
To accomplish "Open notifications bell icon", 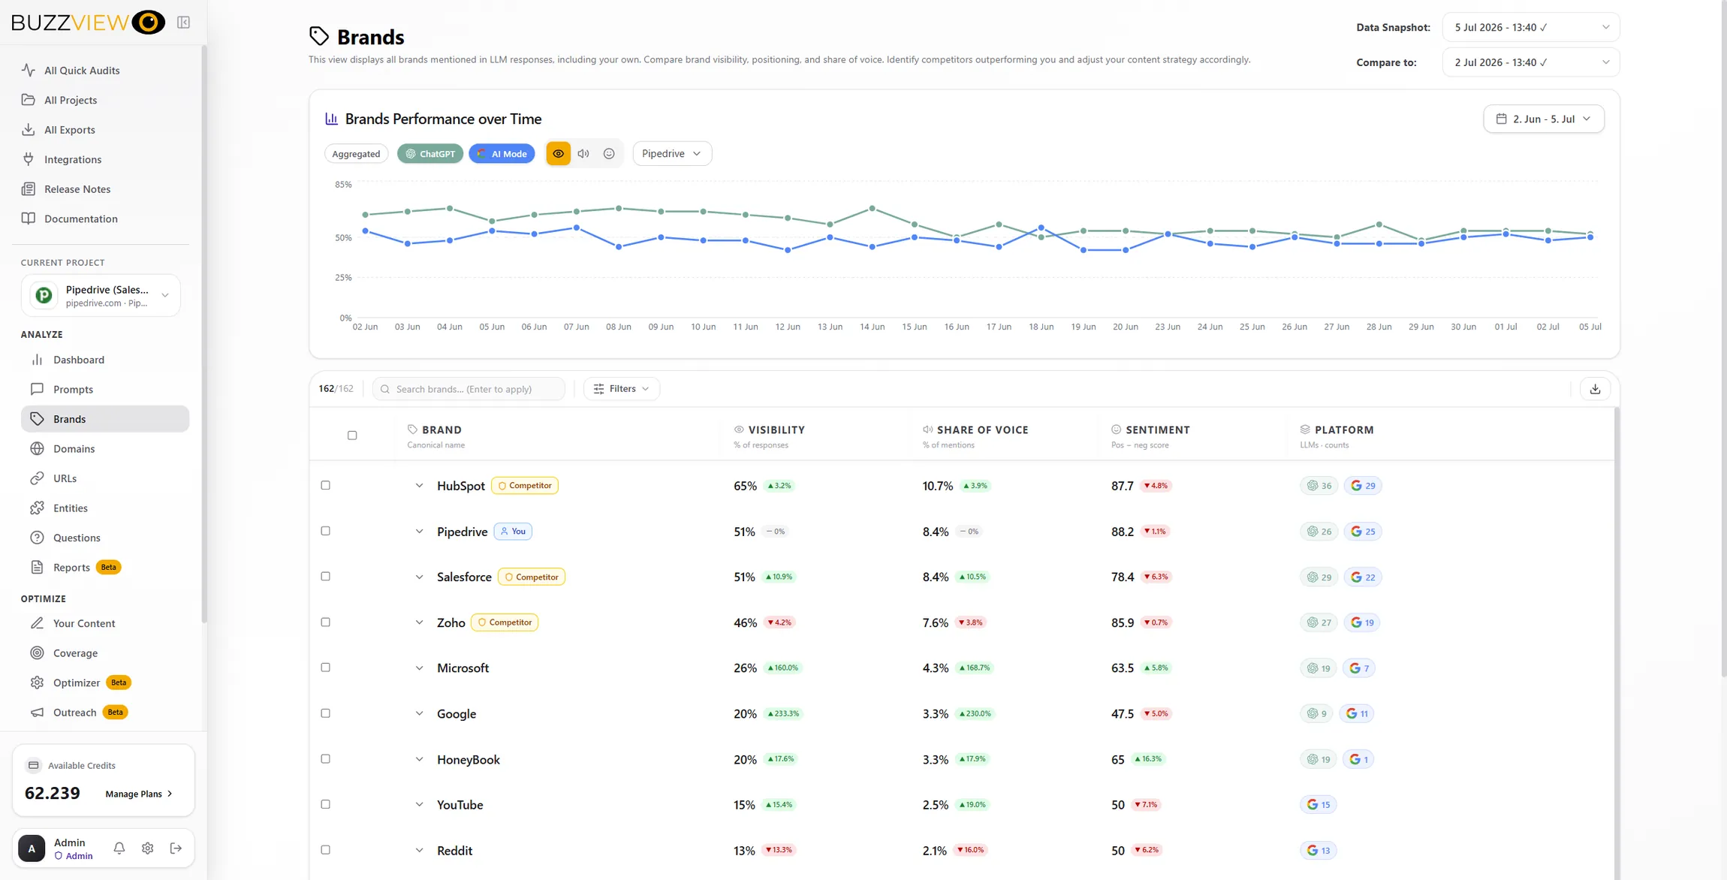I will pyautogui.click(x=119, y=848).
